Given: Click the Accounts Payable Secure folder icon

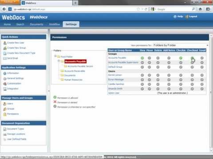Looking at the screenshot, I should coord(65,66).
